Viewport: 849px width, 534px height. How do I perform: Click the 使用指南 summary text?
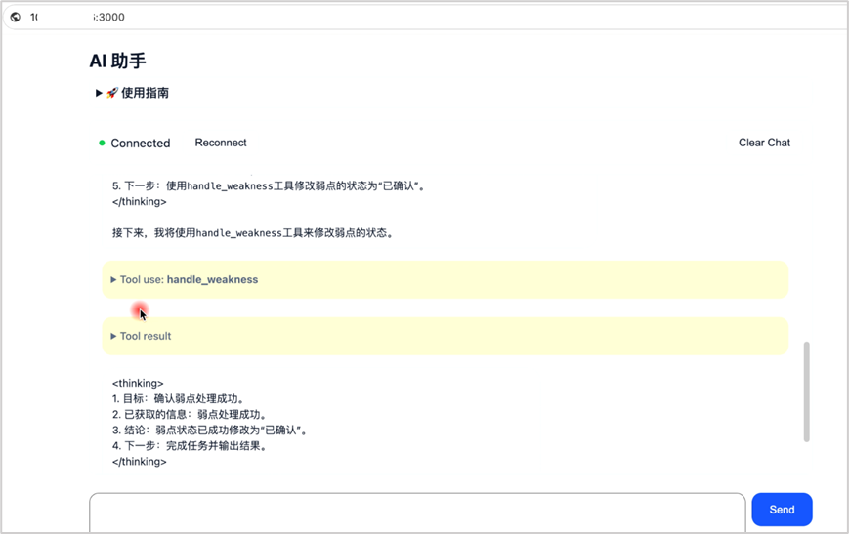145,93
